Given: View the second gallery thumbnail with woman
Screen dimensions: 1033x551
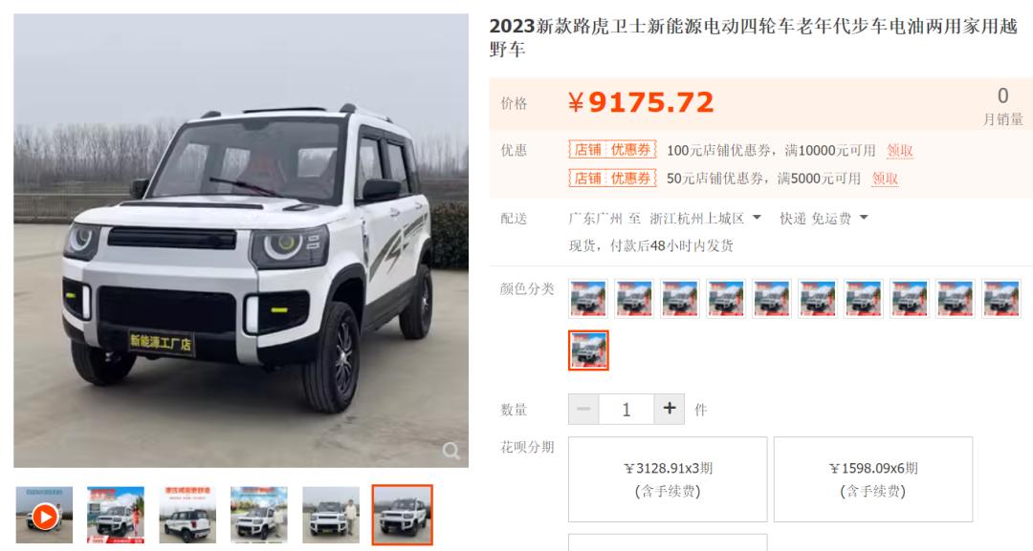Looking at the screenshot, I should 116,516.
